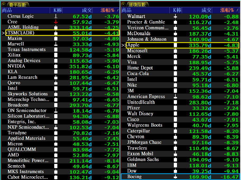Select Intel in the 費半指數 panel
241x180 pixels.
[x=12, y=88]
